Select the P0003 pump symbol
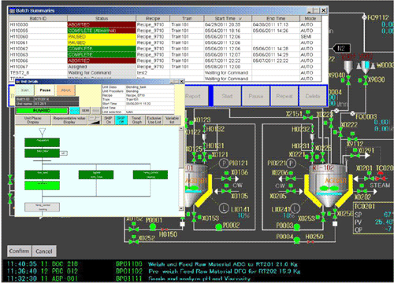This screenshot has height=283, width=394. pyautogui.click(x=297, y=226)
